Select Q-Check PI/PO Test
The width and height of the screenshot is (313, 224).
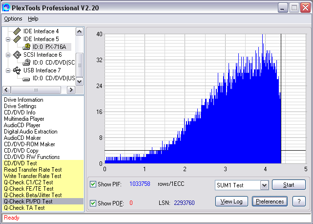(43, 202)
